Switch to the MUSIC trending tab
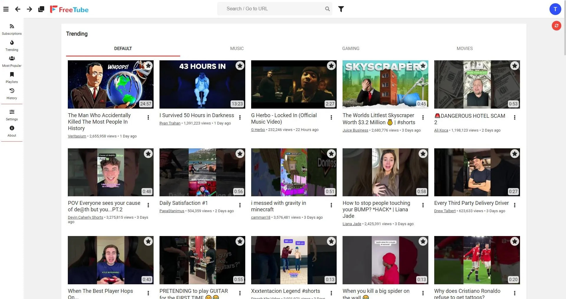 point(237,49)
